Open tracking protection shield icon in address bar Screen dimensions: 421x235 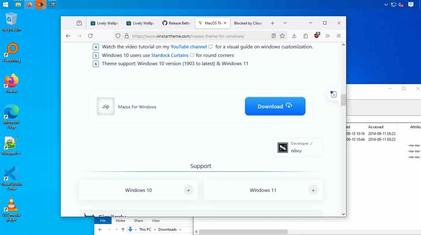[118, 36]
